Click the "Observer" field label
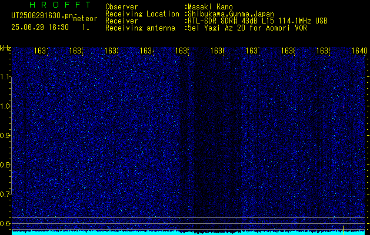The image size is (370, 235). click(x=122, y=7)
